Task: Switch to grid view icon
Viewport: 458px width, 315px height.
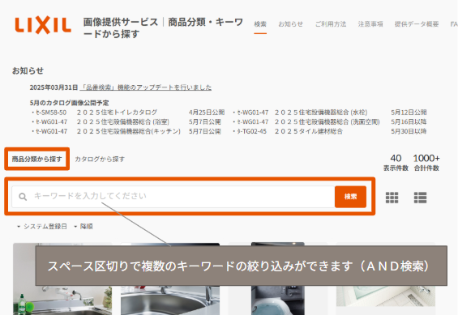Action: click(x=392, y=198)
